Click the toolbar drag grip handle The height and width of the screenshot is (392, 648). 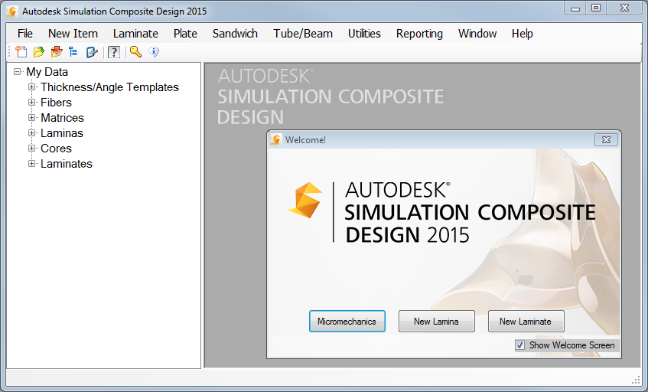[x=9, y=52]
